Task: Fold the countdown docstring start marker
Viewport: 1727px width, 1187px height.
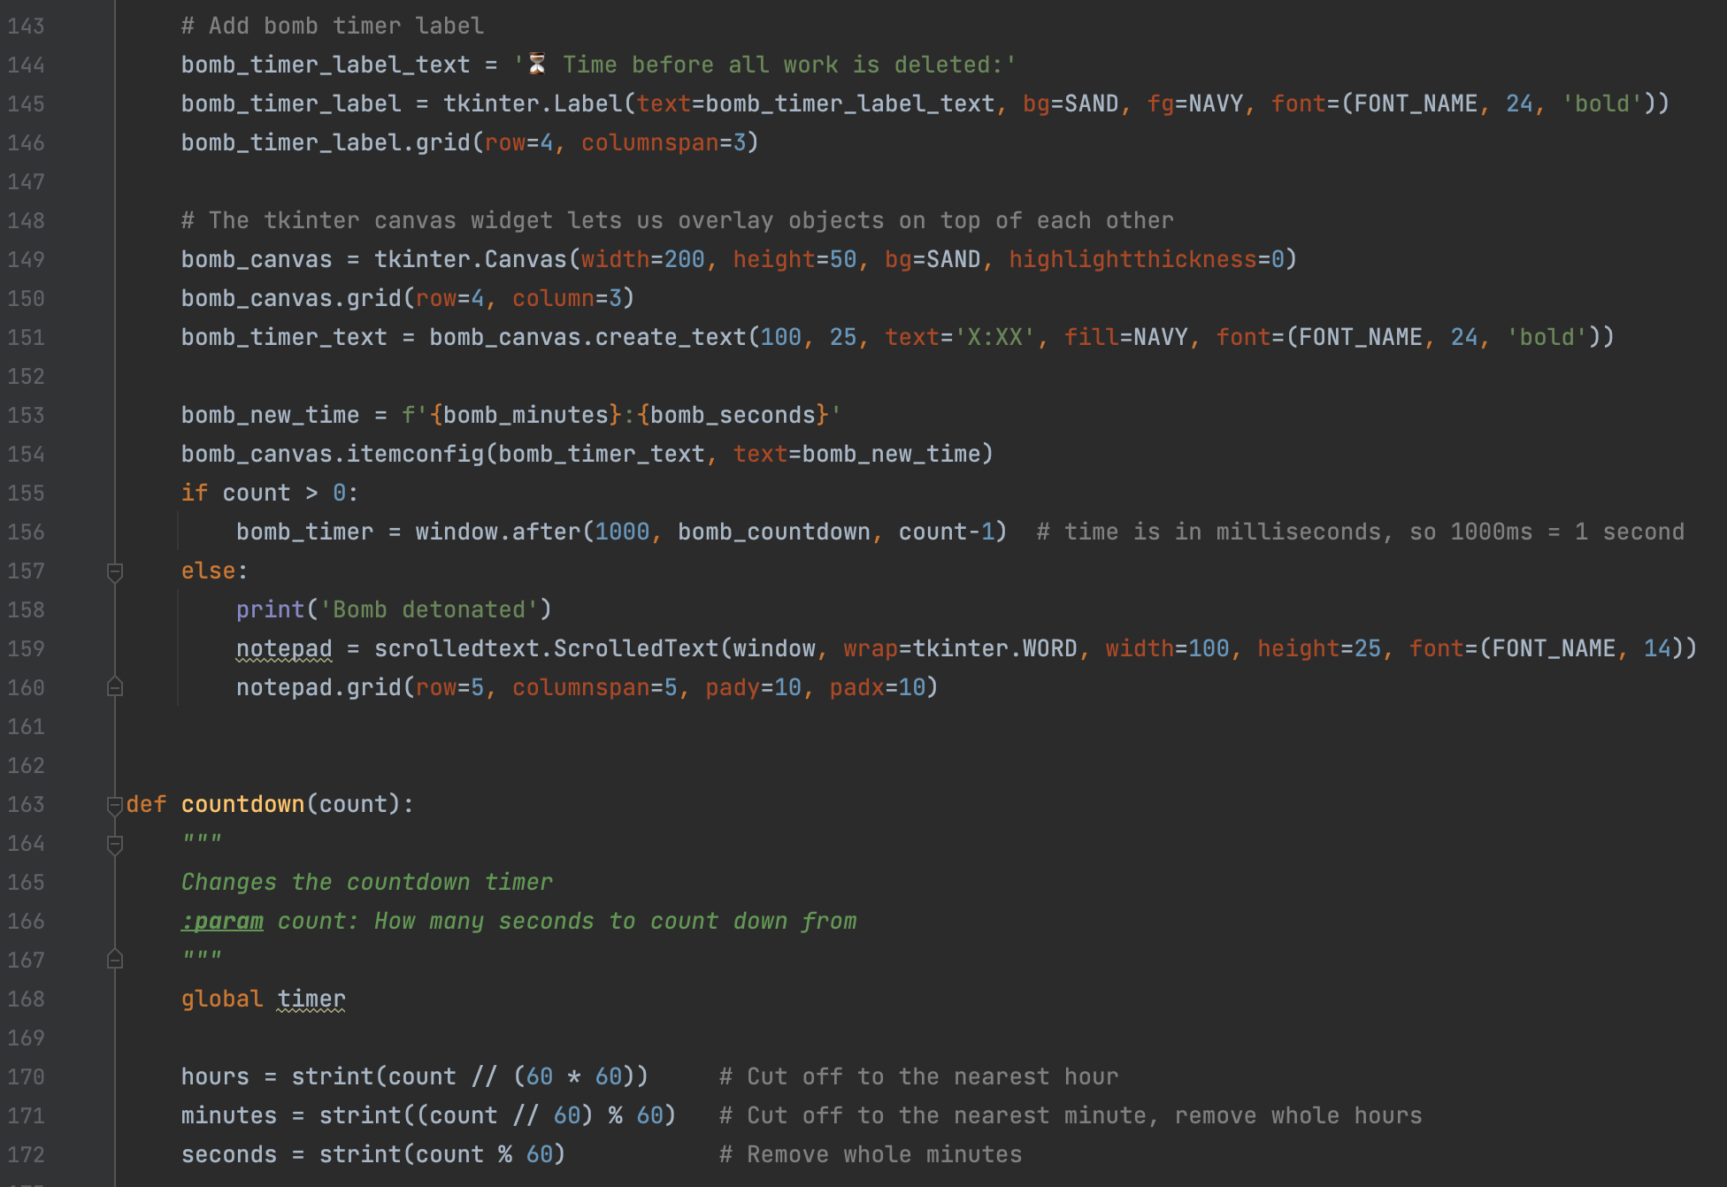Action: pos(114,844)
